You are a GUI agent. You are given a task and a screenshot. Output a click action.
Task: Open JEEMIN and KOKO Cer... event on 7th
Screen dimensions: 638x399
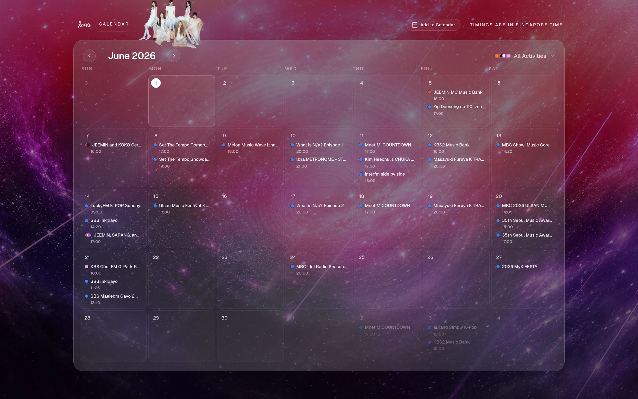pyautogui.click(x=113, y=148)
